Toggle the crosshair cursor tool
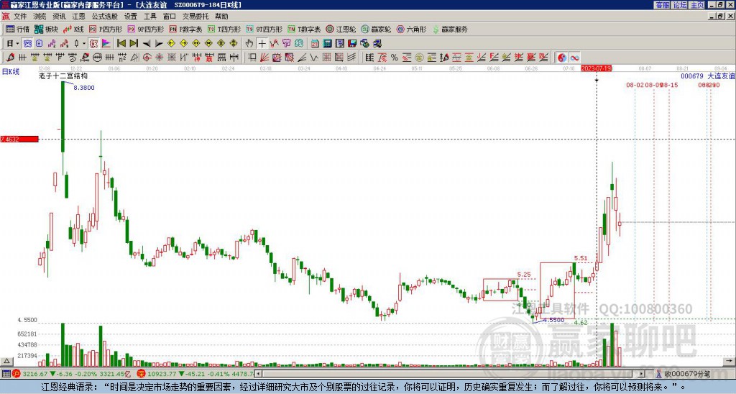736x394 pixels. tap(262, 44)
